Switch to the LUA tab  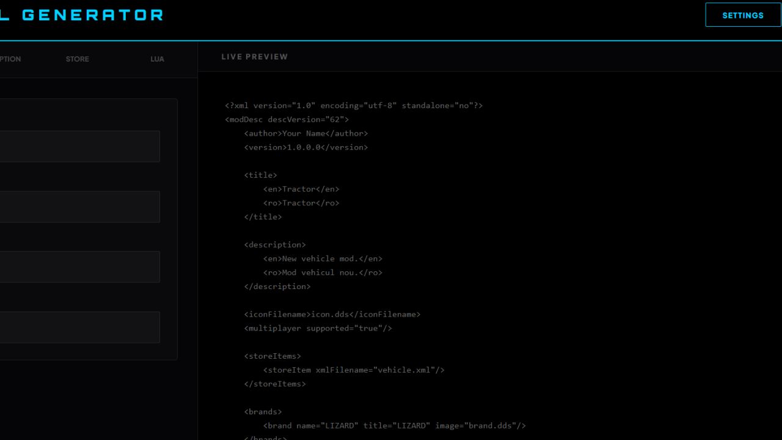point(157,59)
